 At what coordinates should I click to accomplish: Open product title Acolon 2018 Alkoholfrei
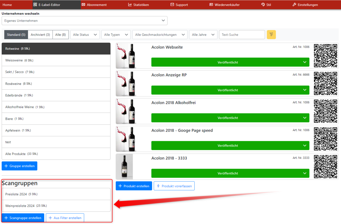173,103
